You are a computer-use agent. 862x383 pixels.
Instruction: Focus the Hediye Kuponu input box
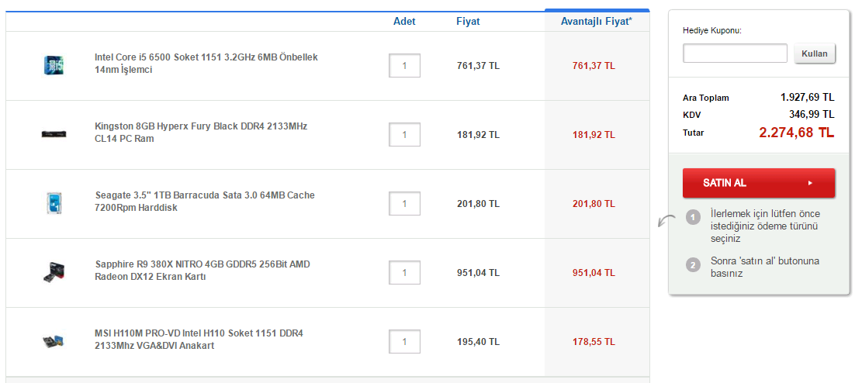pos(735,53)
